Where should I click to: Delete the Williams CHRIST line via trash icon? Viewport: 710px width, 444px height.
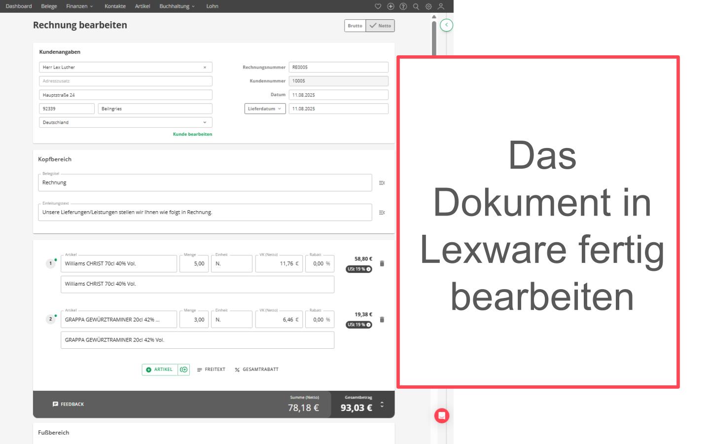(x=382, y=263)
